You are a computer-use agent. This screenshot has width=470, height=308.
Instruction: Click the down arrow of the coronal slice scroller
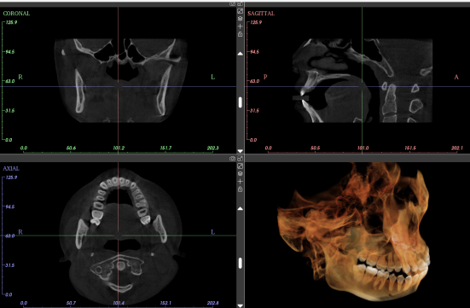(240, 151)
